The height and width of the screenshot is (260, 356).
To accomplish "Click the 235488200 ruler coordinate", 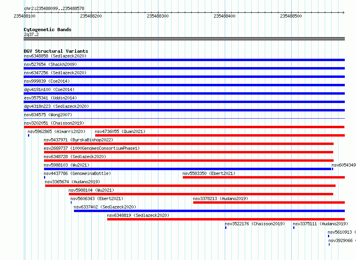I will point(91,16).
